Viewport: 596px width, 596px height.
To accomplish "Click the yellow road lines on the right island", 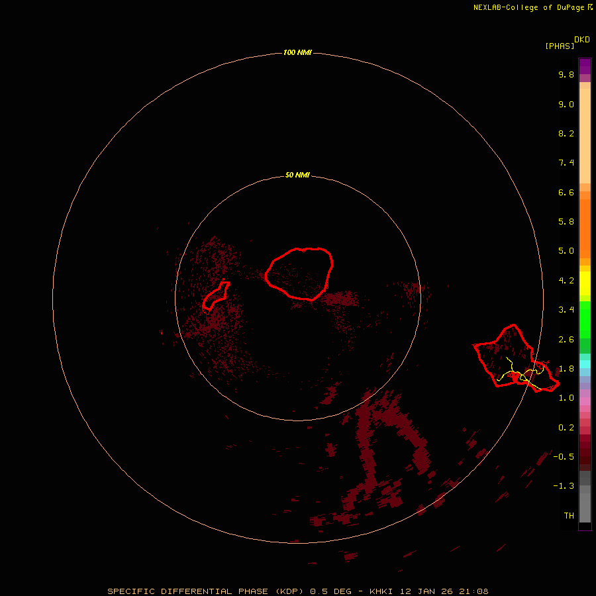I will tap(521, 373).
